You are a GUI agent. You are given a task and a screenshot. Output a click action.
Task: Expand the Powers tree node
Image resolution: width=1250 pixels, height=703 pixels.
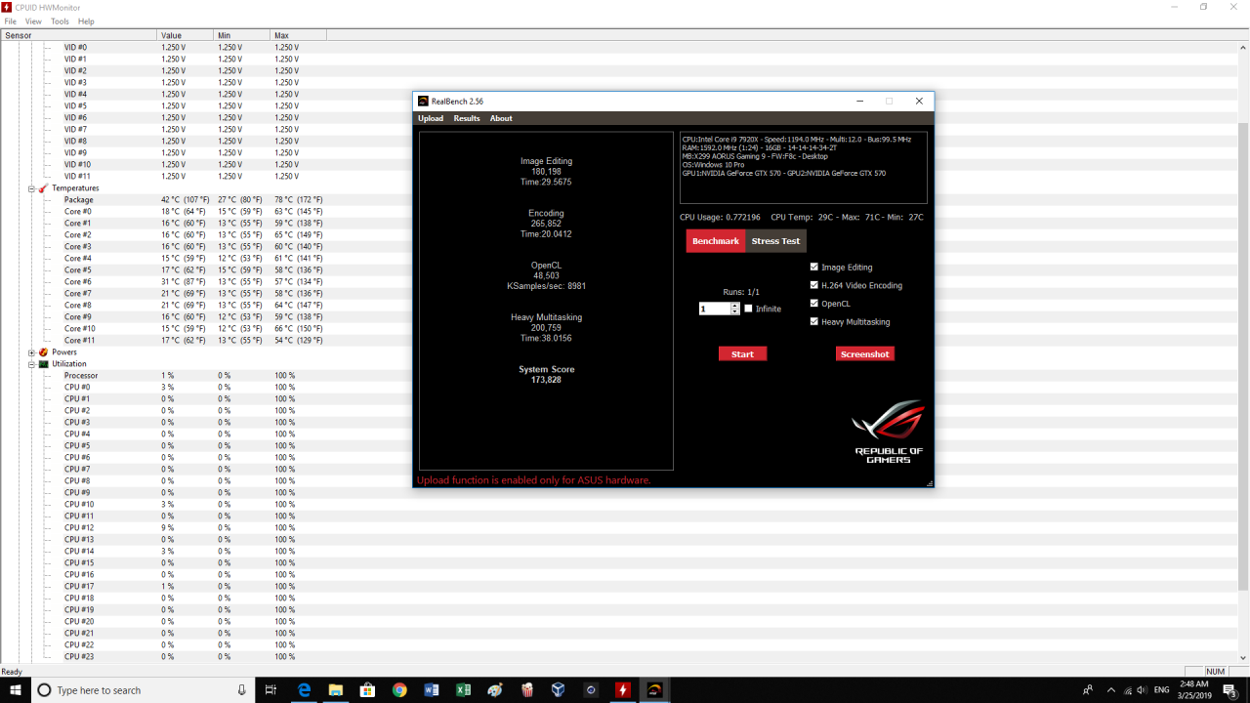coord(31,352)
